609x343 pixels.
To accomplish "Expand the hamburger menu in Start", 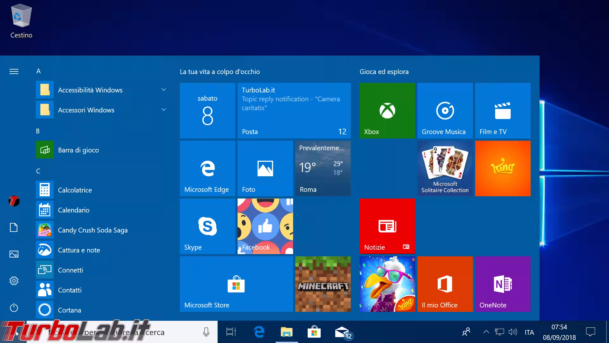I will pos(14,71).
